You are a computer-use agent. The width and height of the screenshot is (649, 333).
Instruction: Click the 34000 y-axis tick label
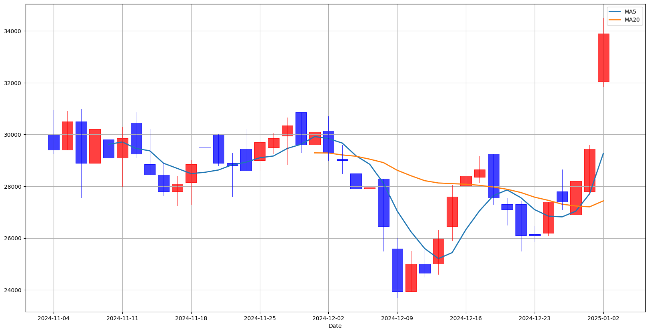point(14,31)
